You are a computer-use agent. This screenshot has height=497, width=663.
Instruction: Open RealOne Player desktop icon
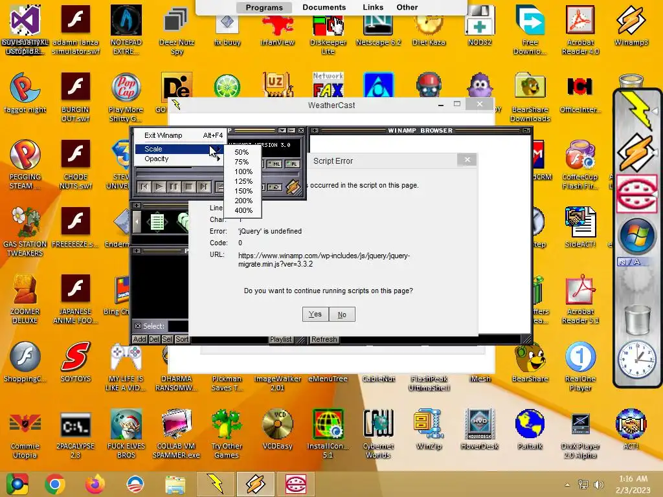[580, 367]
